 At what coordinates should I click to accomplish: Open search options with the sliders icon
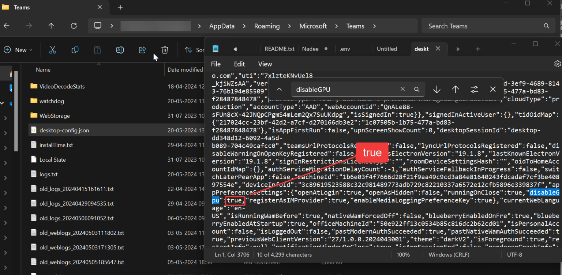pyautogui.click(x=474, y=89)
